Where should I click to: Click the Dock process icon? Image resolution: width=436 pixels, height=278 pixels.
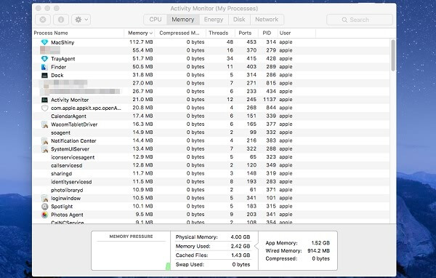[x=44, y=75]
